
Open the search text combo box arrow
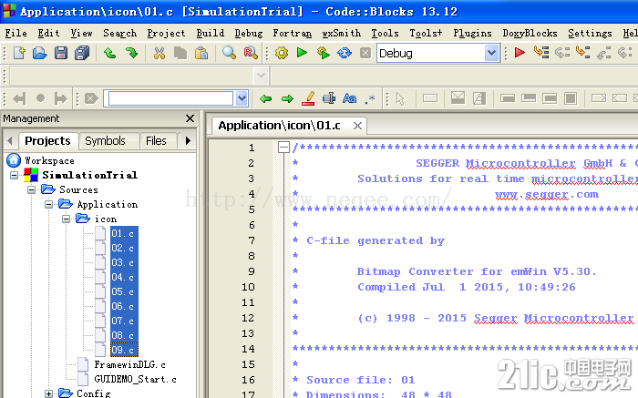pos(242,98)
